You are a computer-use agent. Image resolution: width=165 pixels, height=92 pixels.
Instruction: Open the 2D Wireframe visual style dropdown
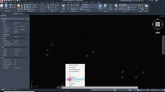pos(89,5)
